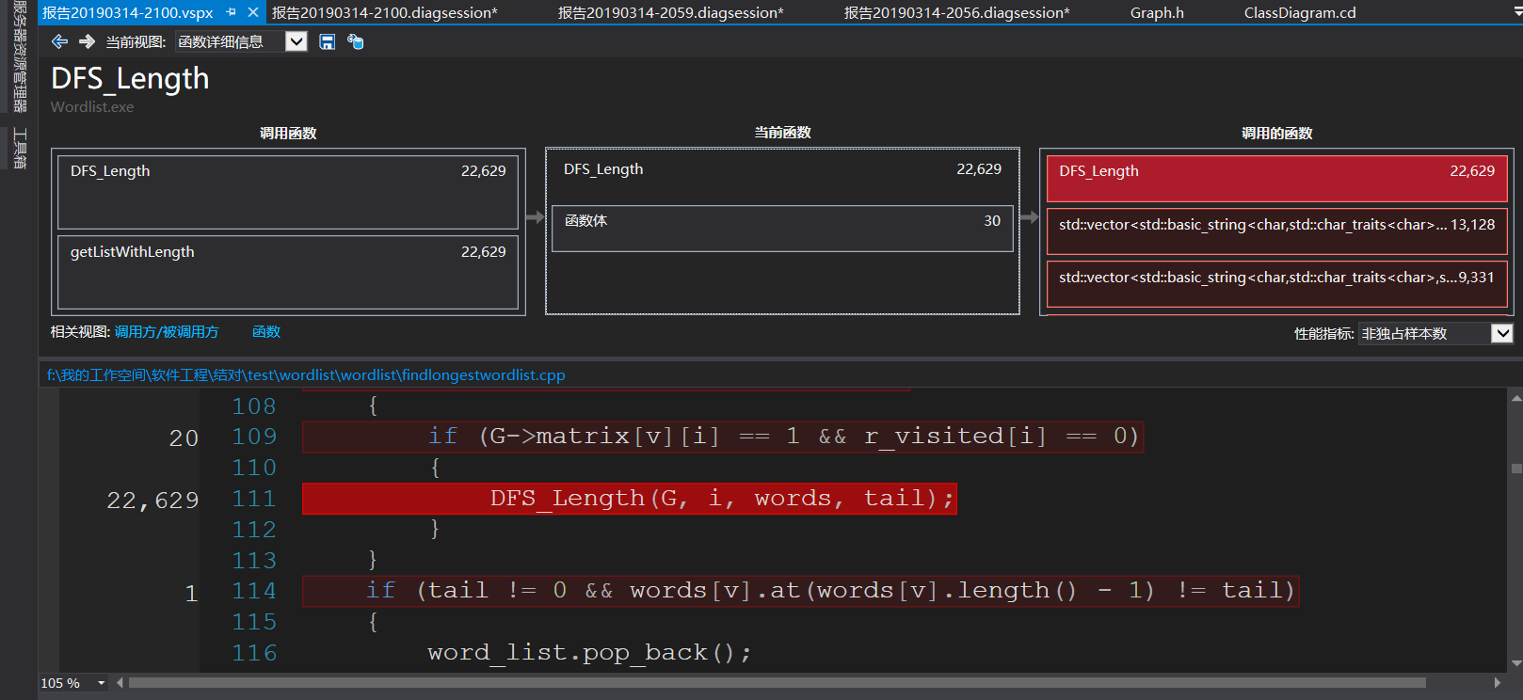
Task: Select the getListWithLength caller function box
Action: 288,272
